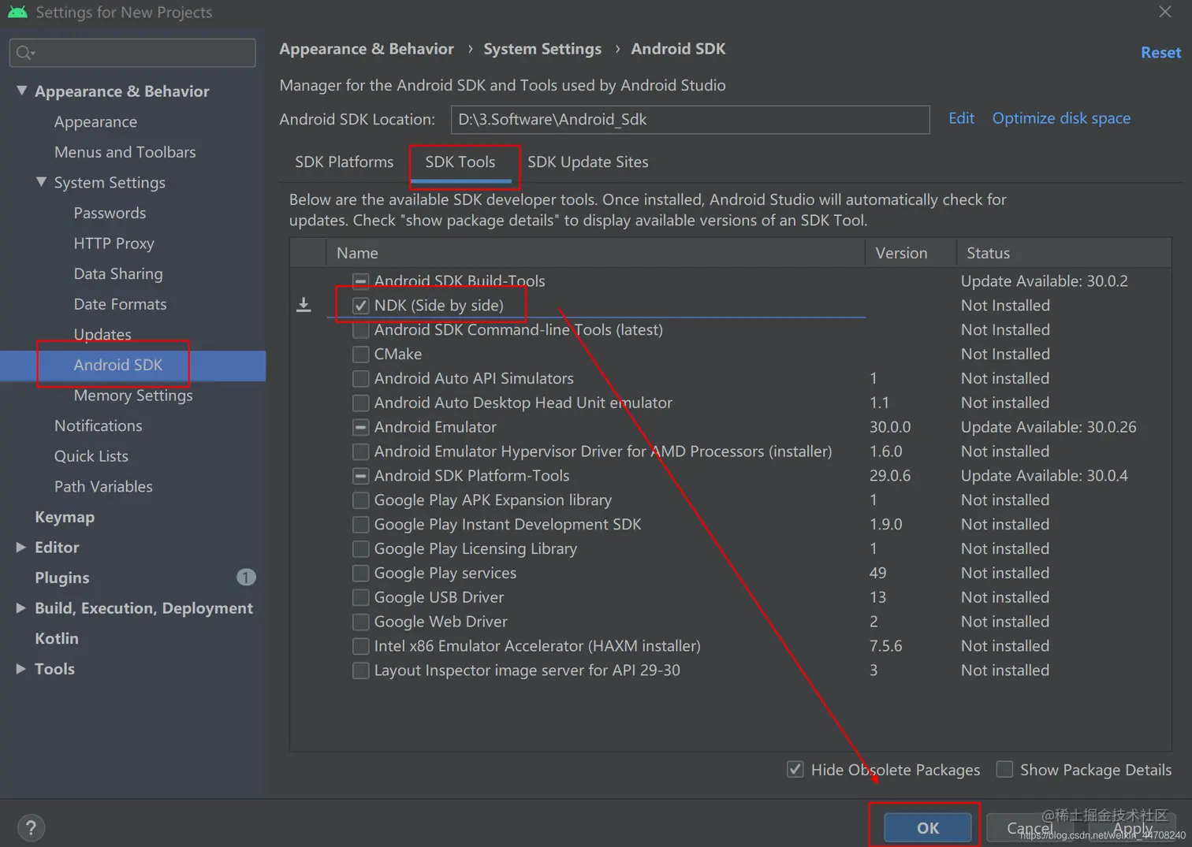Click the download icon beside NDK row
The width and height of the screenshot is (1192, 847).
304,305
